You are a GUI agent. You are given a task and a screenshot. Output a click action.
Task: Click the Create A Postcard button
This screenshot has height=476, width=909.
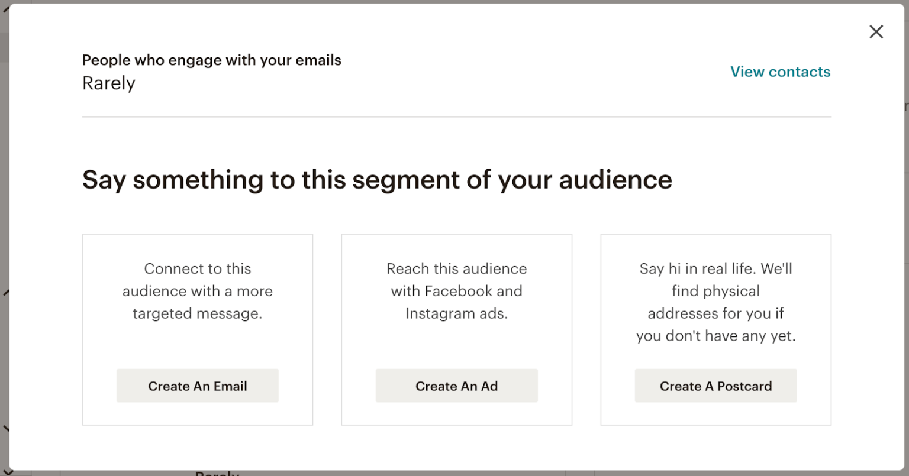[x=715, y=386]
